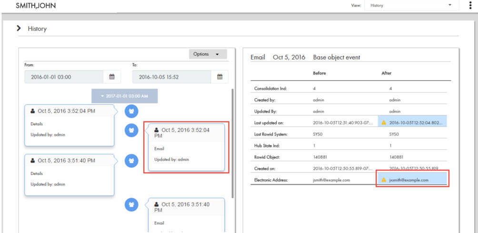Open the Options dropdown menu
The width and height of the screenshot is (478, 233).
[x=208, y=54]
